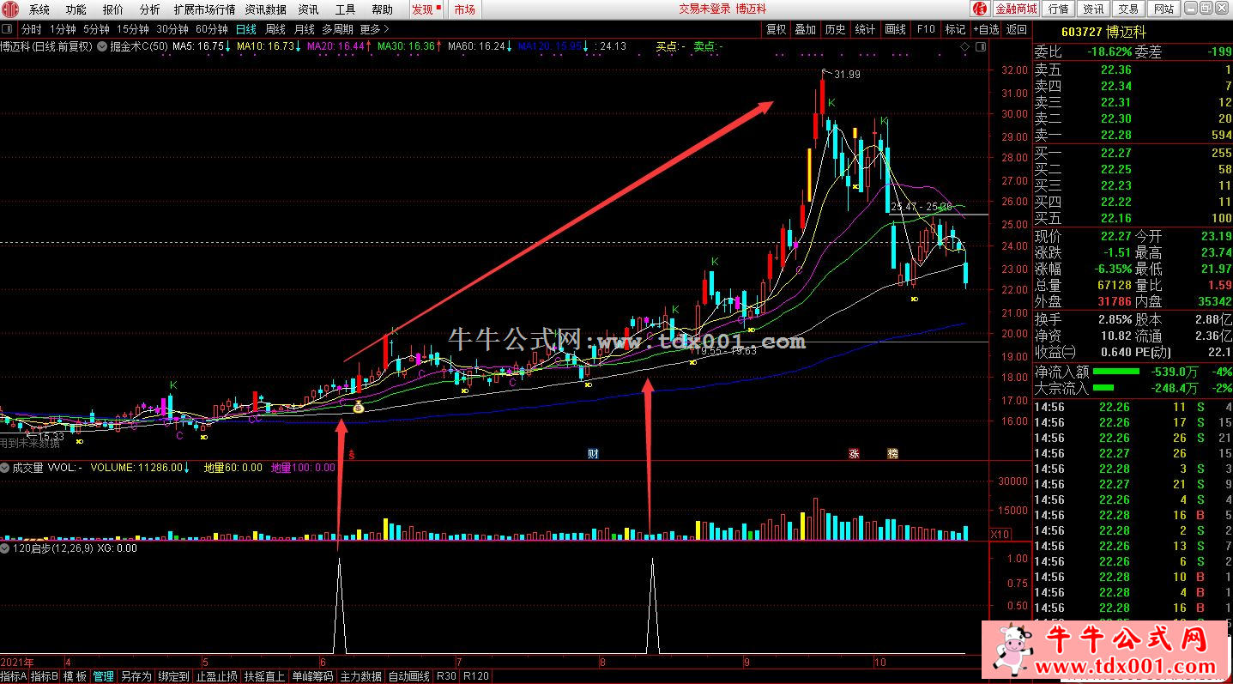Select the 单峰筹码 indicator
The image size is (1233, 684).
pos(312,676)
